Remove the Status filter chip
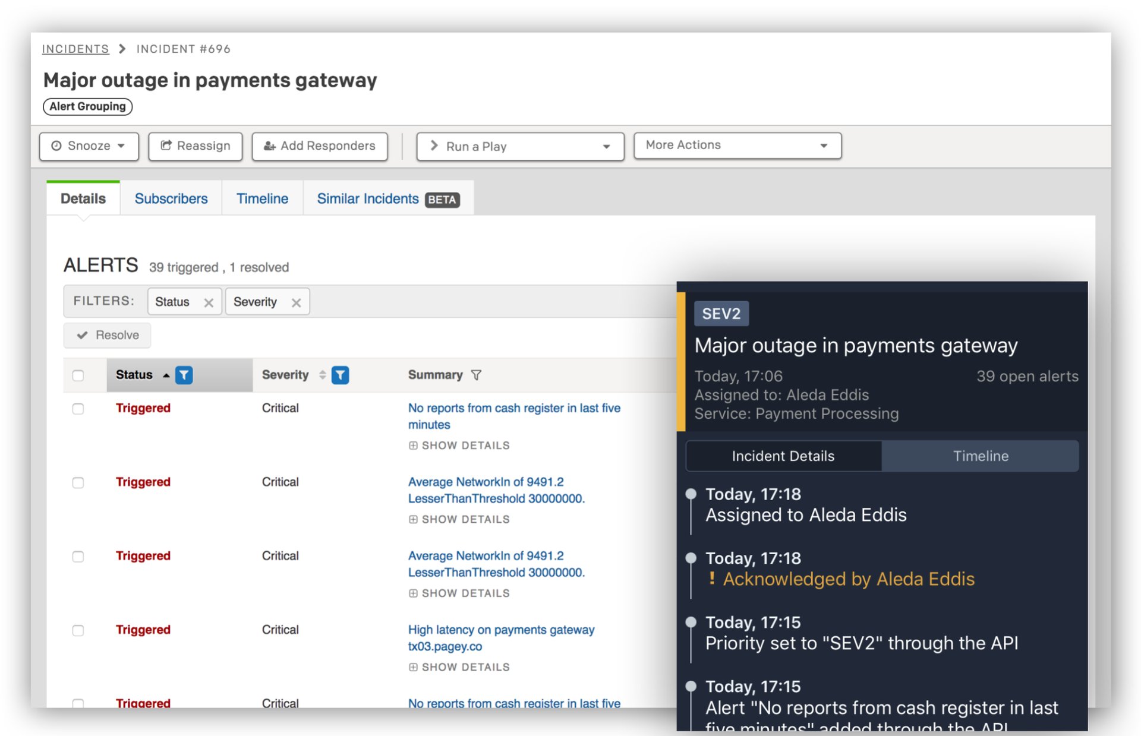This screenshot has height=736, width=1141. [x=209, y=302]
